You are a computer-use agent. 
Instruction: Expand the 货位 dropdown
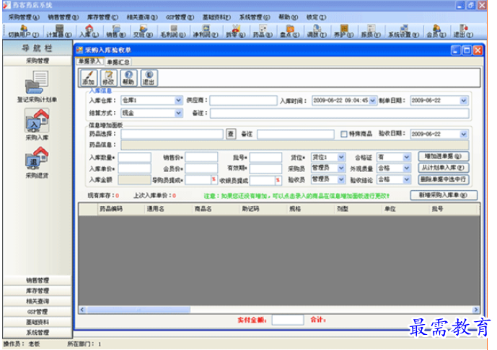point(341,157)
